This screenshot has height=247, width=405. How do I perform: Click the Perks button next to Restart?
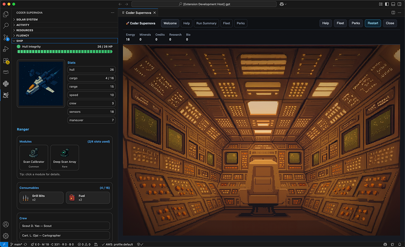tap(356, 23)
